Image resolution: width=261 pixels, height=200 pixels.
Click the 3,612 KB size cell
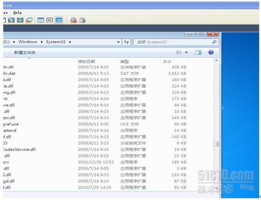(177, 73)
